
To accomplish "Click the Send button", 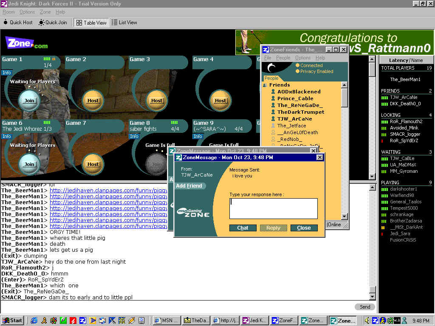I will point(365,307).
